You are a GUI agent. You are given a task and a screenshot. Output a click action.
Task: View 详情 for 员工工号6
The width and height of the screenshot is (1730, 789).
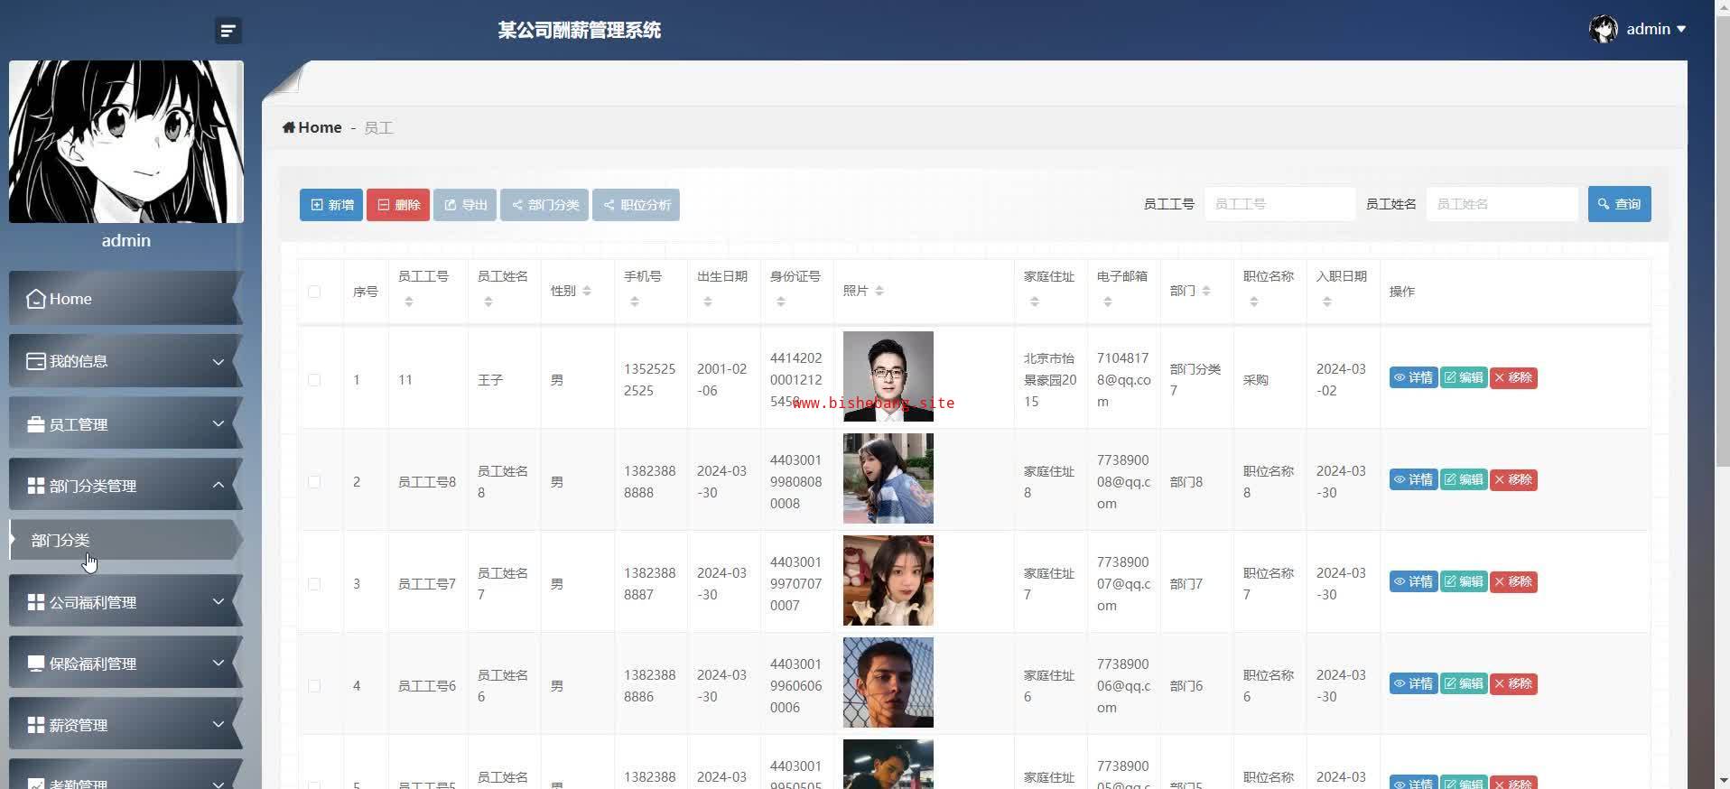click(x=1413, y=684)
